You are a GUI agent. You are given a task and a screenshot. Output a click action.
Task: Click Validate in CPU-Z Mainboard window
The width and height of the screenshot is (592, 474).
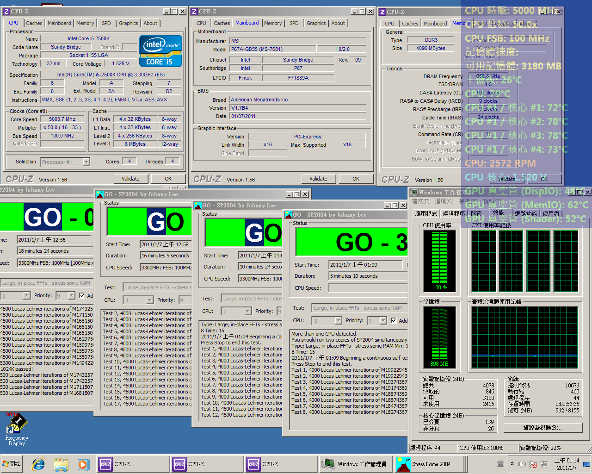pyautogui.click(x=318, y=179)
